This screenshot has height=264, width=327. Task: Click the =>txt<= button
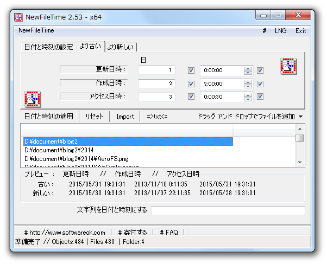[x=157, y=117]
